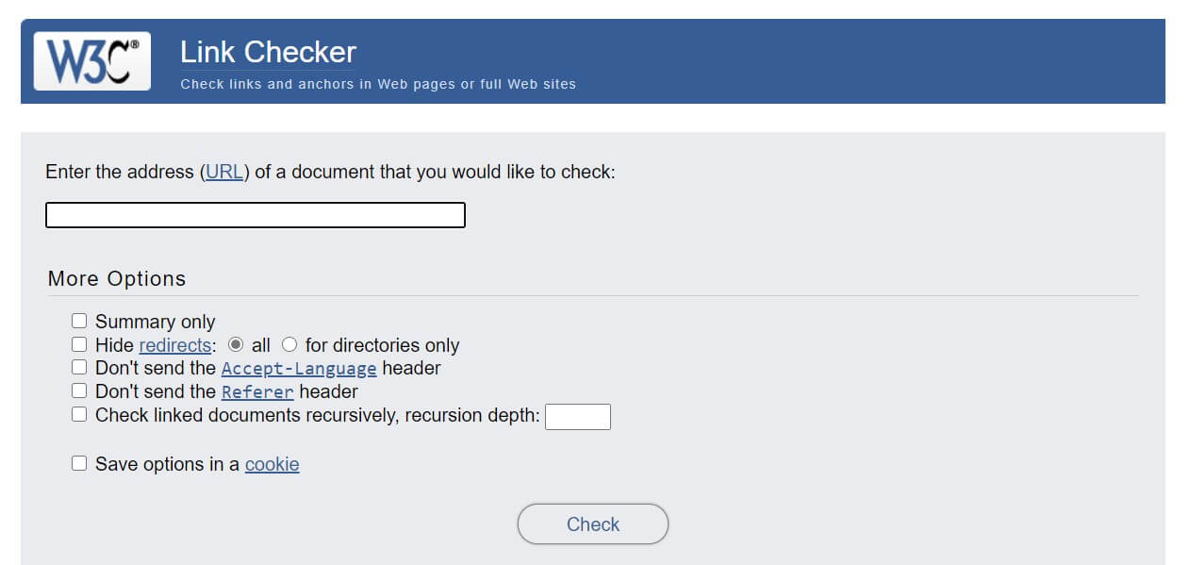Screen dimensions: 1190x565
Task: Click the header subtitle about checking links
Action: click(x=378, y=84)
